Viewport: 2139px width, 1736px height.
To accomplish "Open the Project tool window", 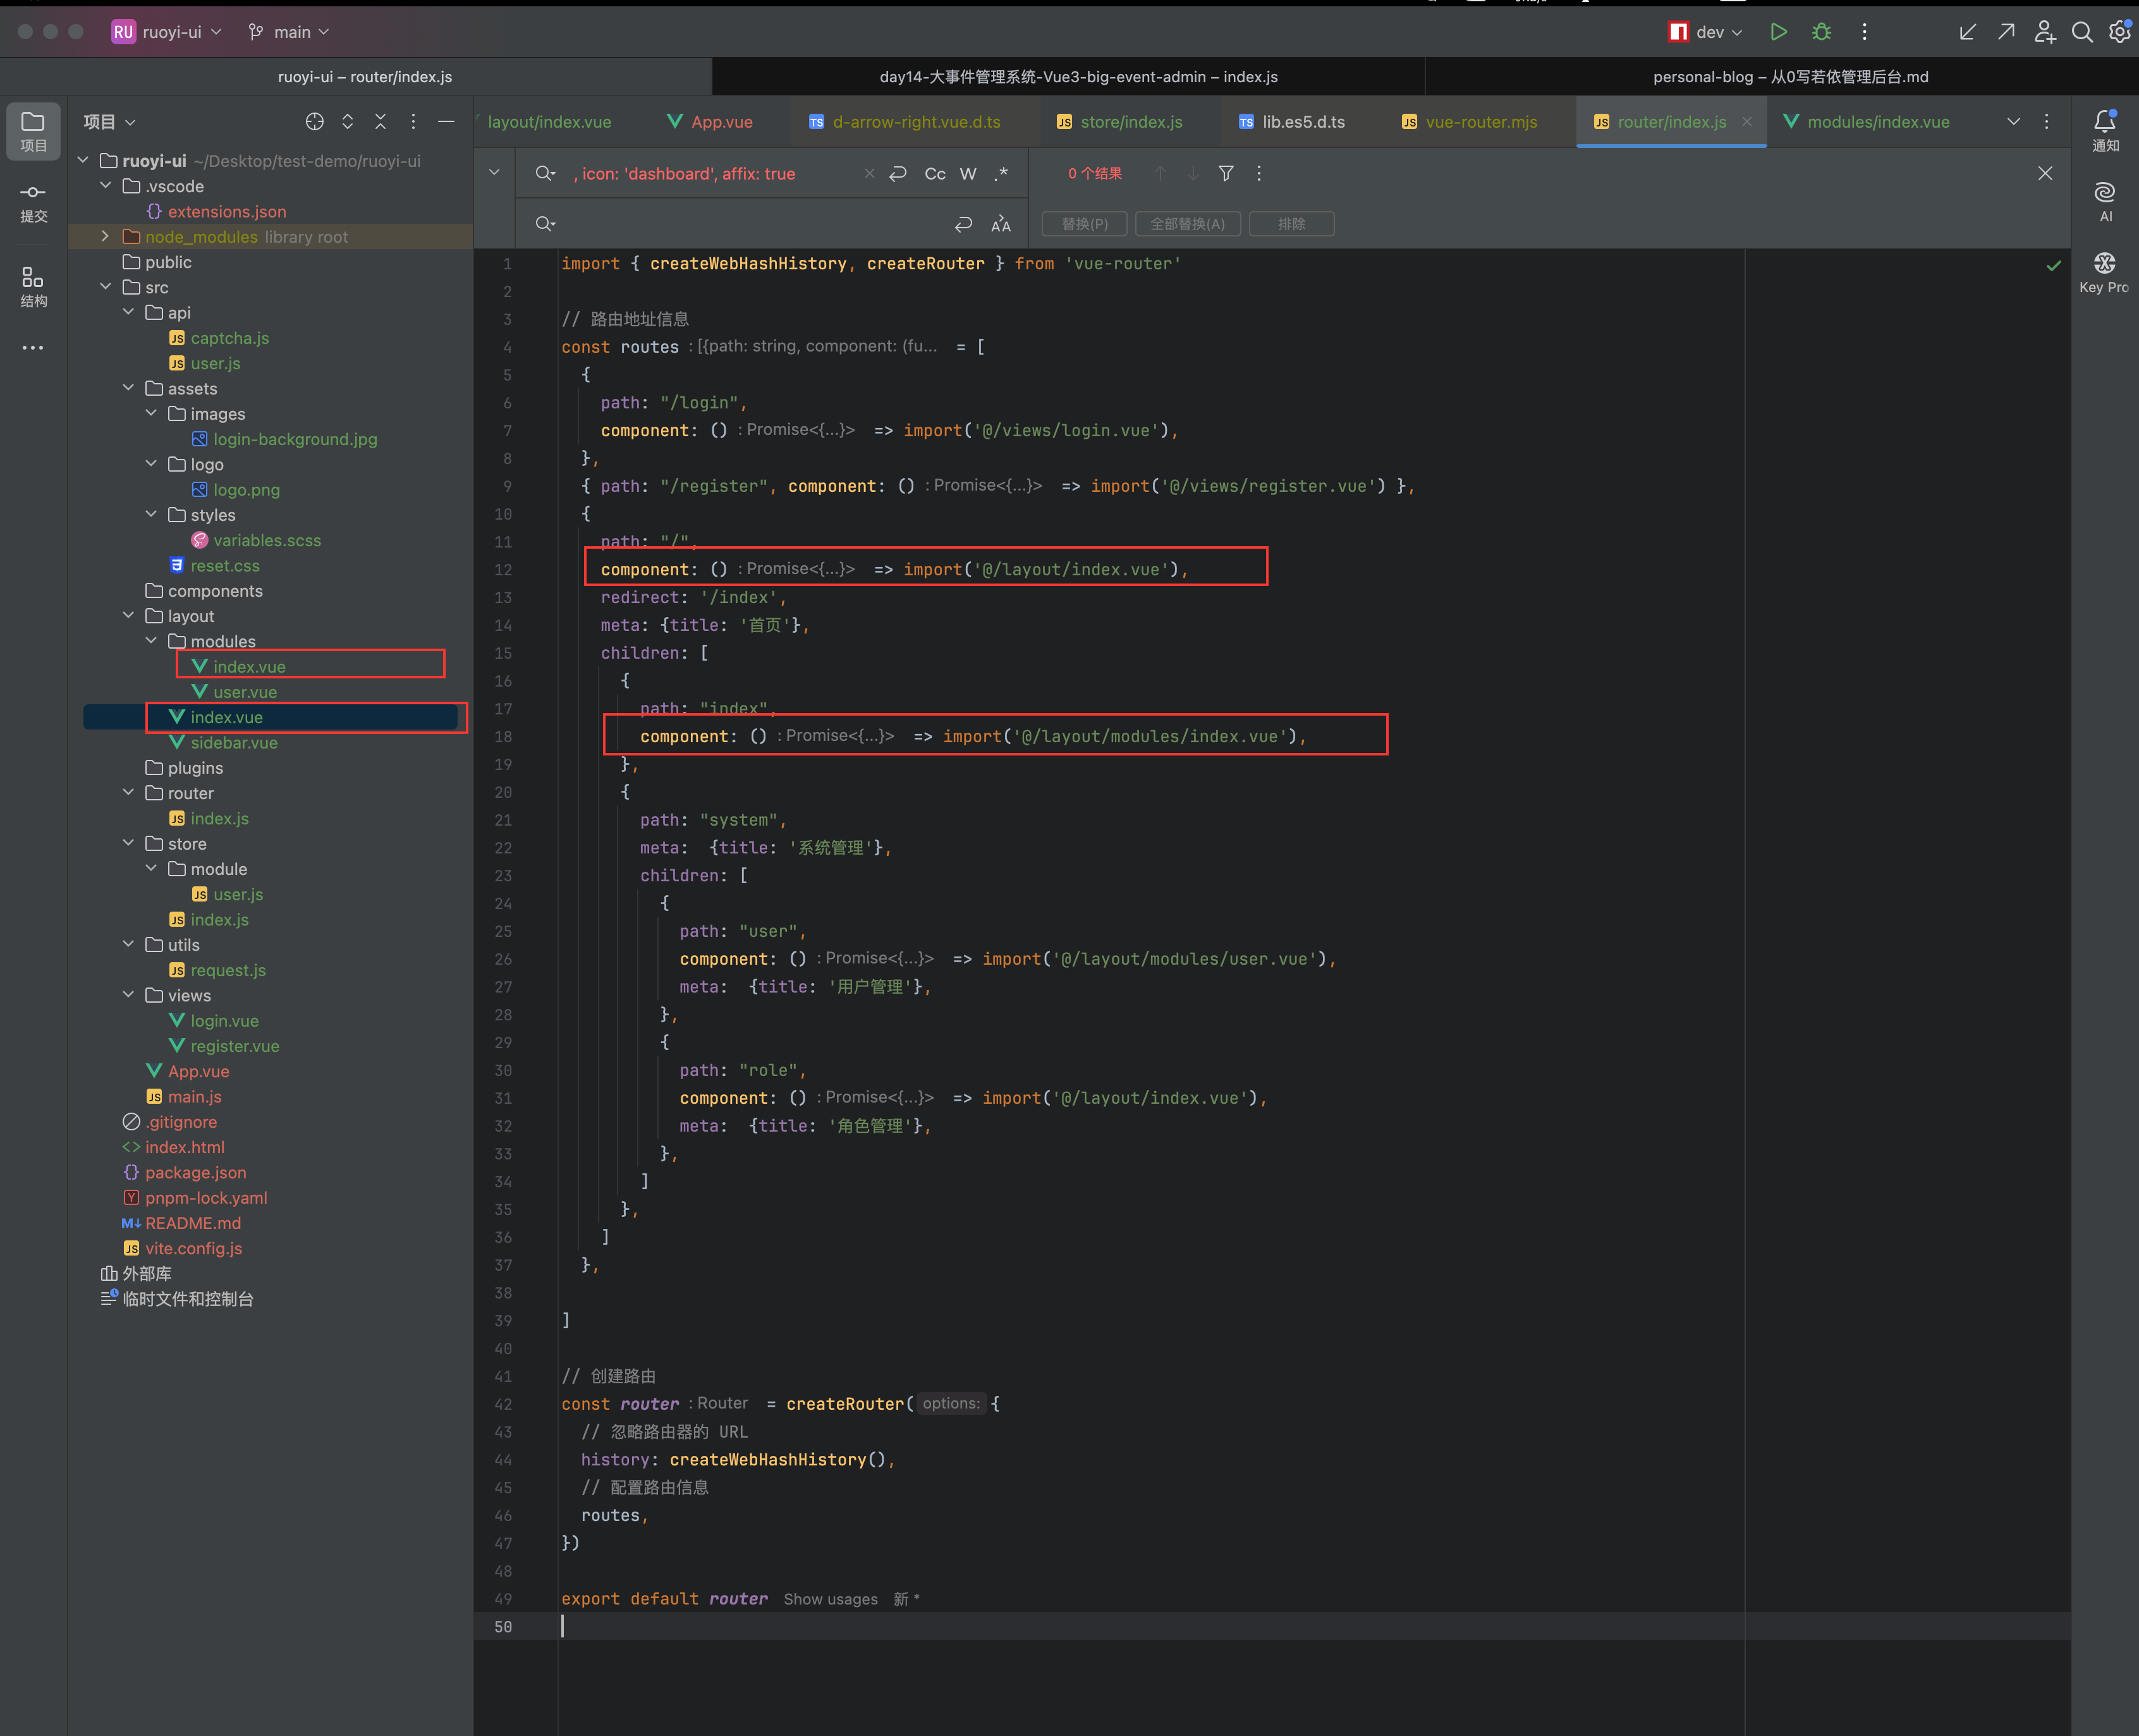I will point(33,131).
